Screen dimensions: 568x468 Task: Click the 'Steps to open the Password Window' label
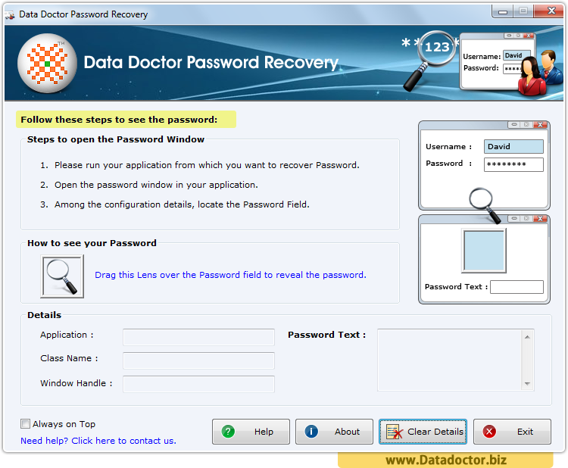(x=116, y=139)
